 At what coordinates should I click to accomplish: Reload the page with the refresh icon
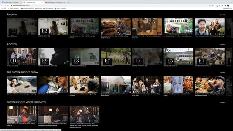tap(8, 5)
